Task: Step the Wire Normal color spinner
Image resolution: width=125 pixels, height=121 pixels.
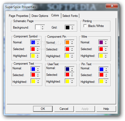Action: pyautogui.click(x=106, y=42)
